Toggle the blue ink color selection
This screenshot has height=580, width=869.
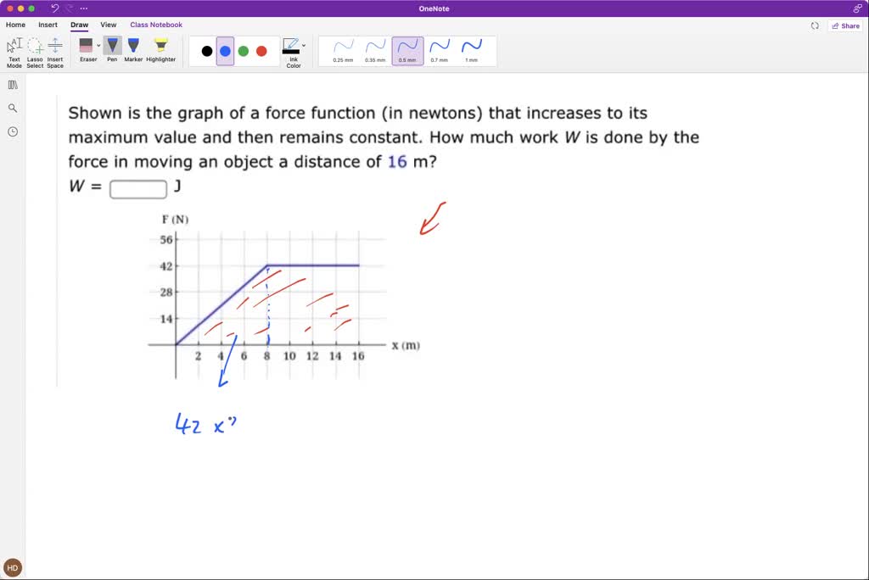tap(223, 51)
